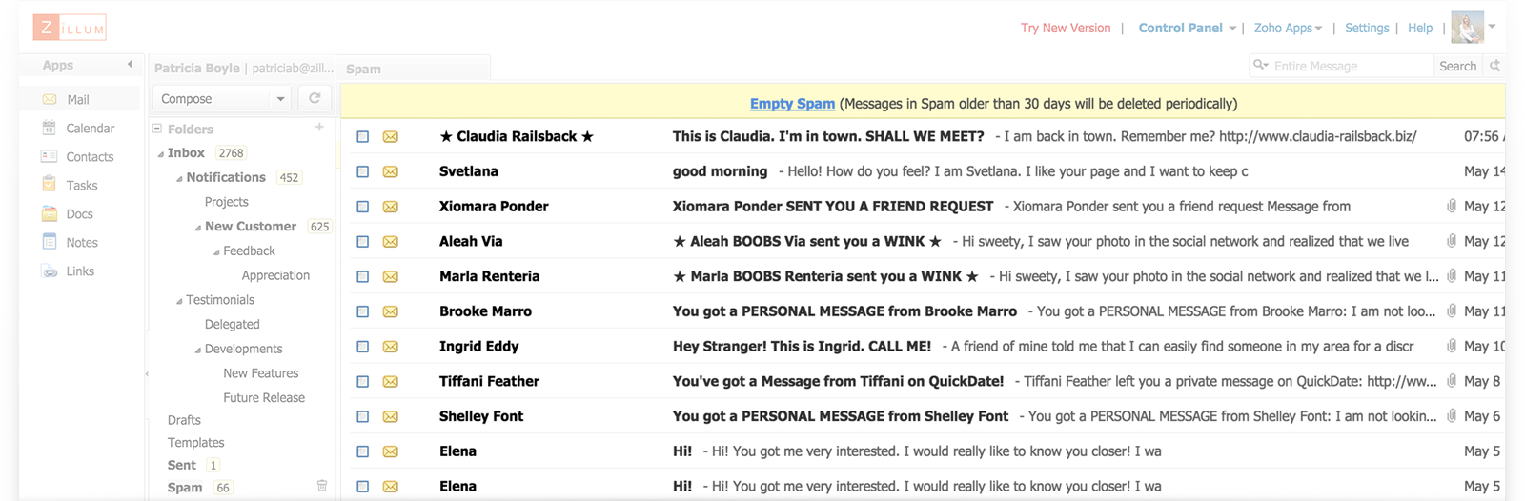
Task: Tick the checkbox for Xiomara Ponder's message
Action: [362, 207]
